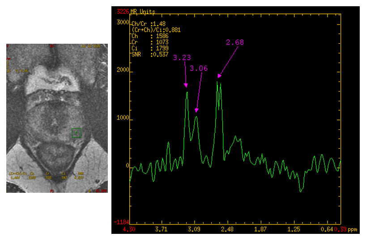The image size is (366, 241).
Task: Click the 2.68 peak annotation label
Action: click(x=235, y=42)
